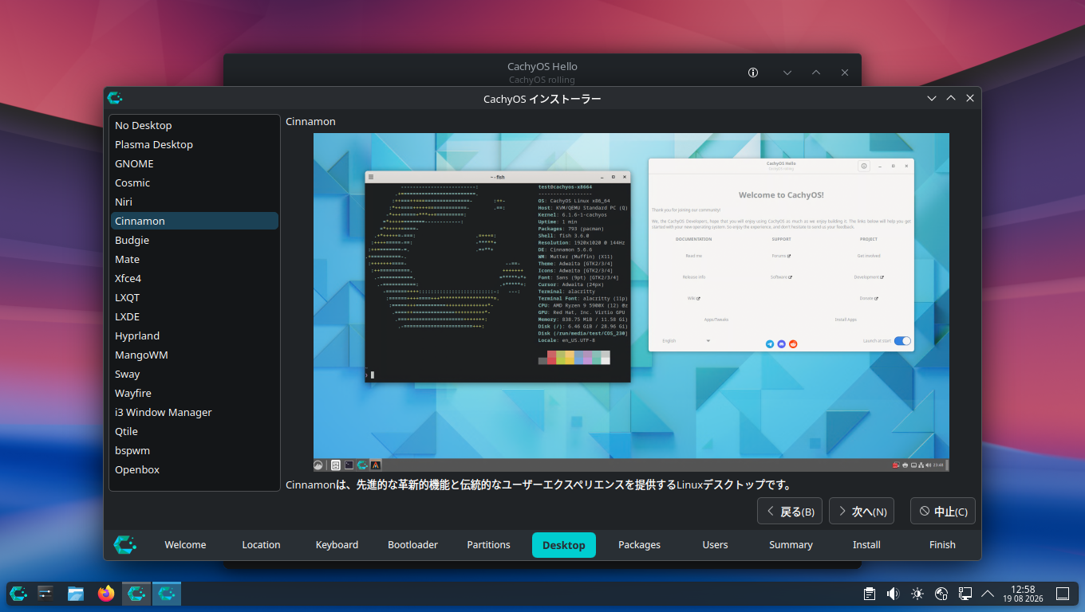This screenshot has width=1085, height=612.
Task: Switch to the Partitions step
Action: tap(488, 545)
